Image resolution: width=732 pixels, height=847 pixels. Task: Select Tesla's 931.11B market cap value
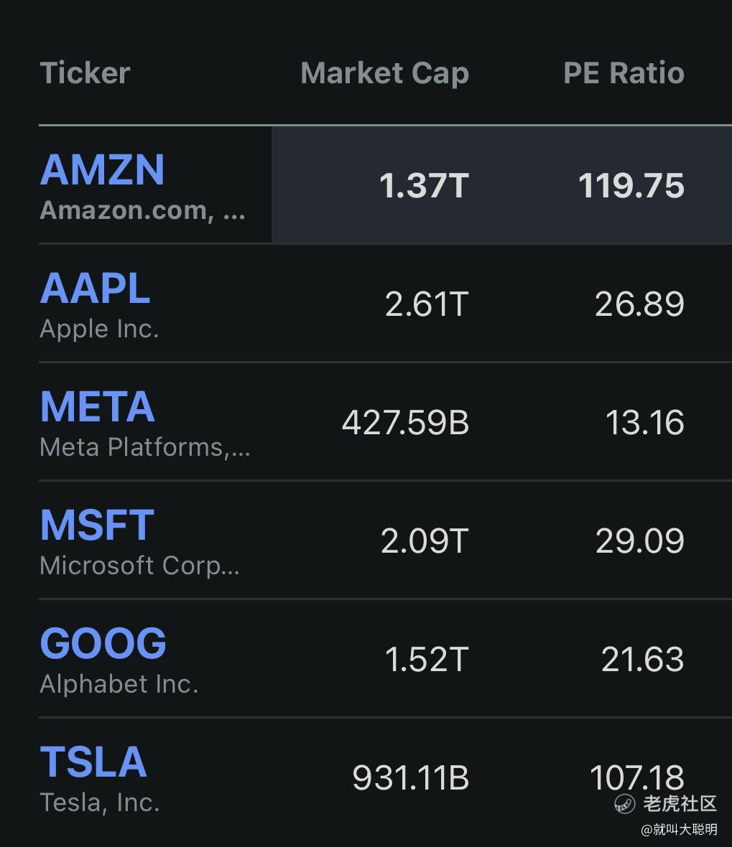pyautogui.click(x=411, y=778)
